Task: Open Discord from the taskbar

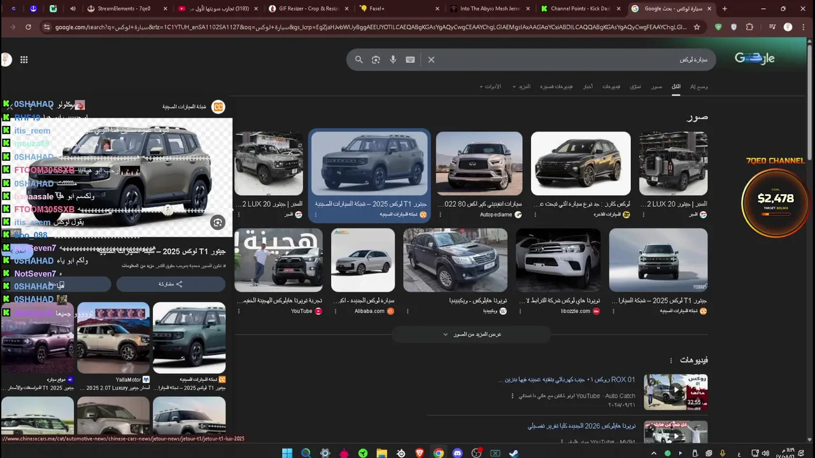Action: pyautogui.click(x=457, y=453)
